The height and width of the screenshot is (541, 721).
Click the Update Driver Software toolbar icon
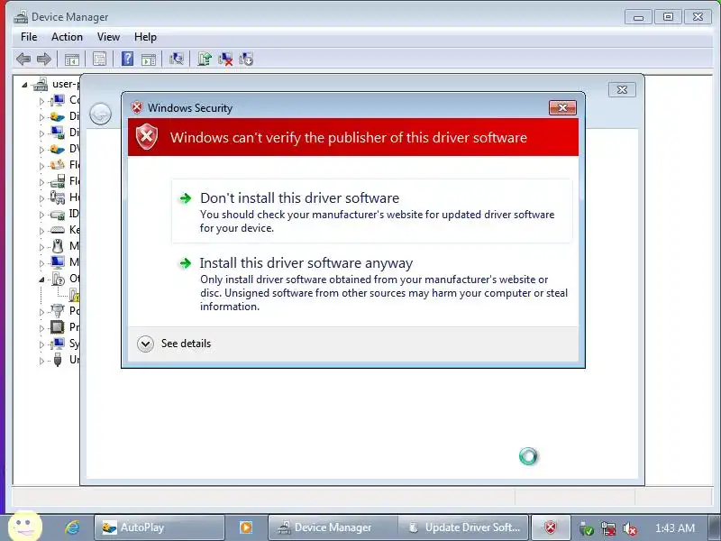pos(205,59)
